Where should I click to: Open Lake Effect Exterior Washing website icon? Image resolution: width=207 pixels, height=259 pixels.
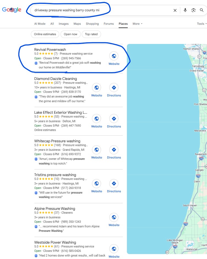pyautogui.click(x=97, y=119)
